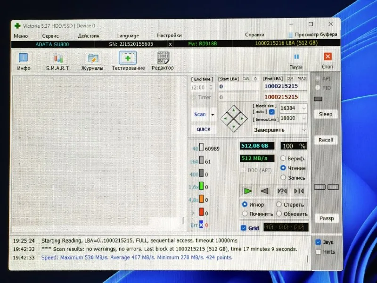Select the Вериф. verify mode

pyautogui.click(x=283, y=158)
